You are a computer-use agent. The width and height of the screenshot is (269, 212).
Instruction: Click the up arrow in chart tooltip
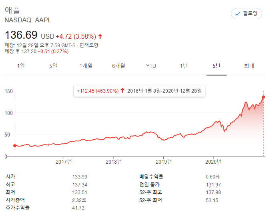122,90
